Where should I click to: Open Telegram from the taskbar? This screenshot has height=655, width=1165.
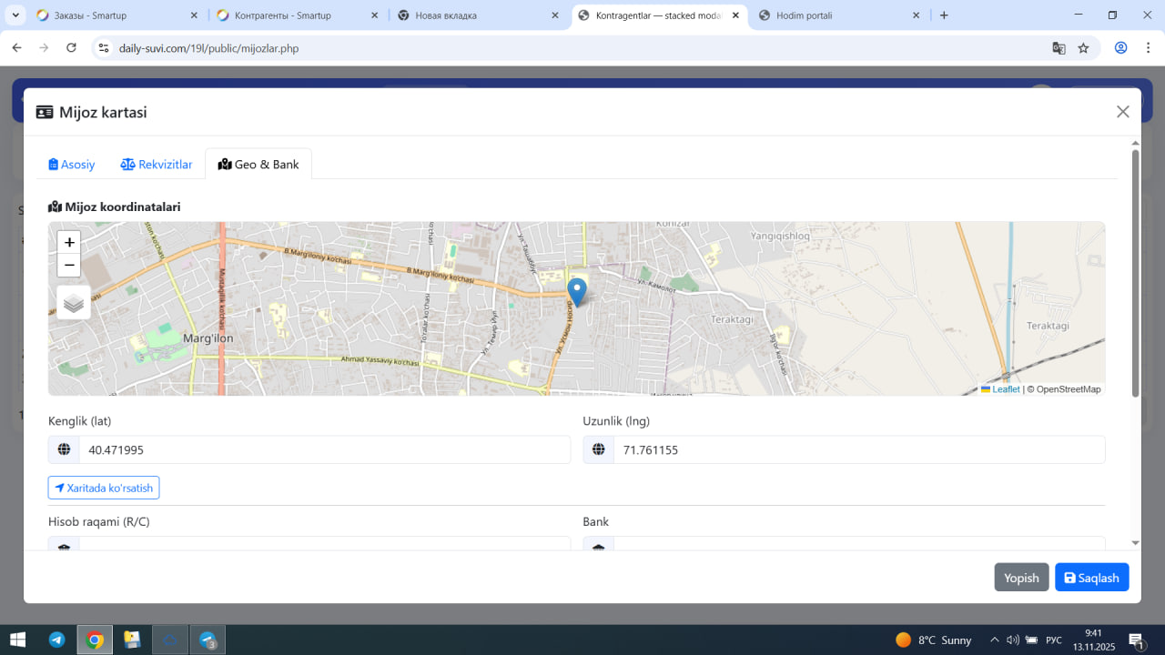click(x=56, y=640)
